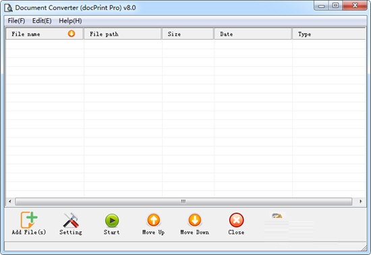Open the Edit(E) menu
This screenshot has width=371, height=255.
42,21
